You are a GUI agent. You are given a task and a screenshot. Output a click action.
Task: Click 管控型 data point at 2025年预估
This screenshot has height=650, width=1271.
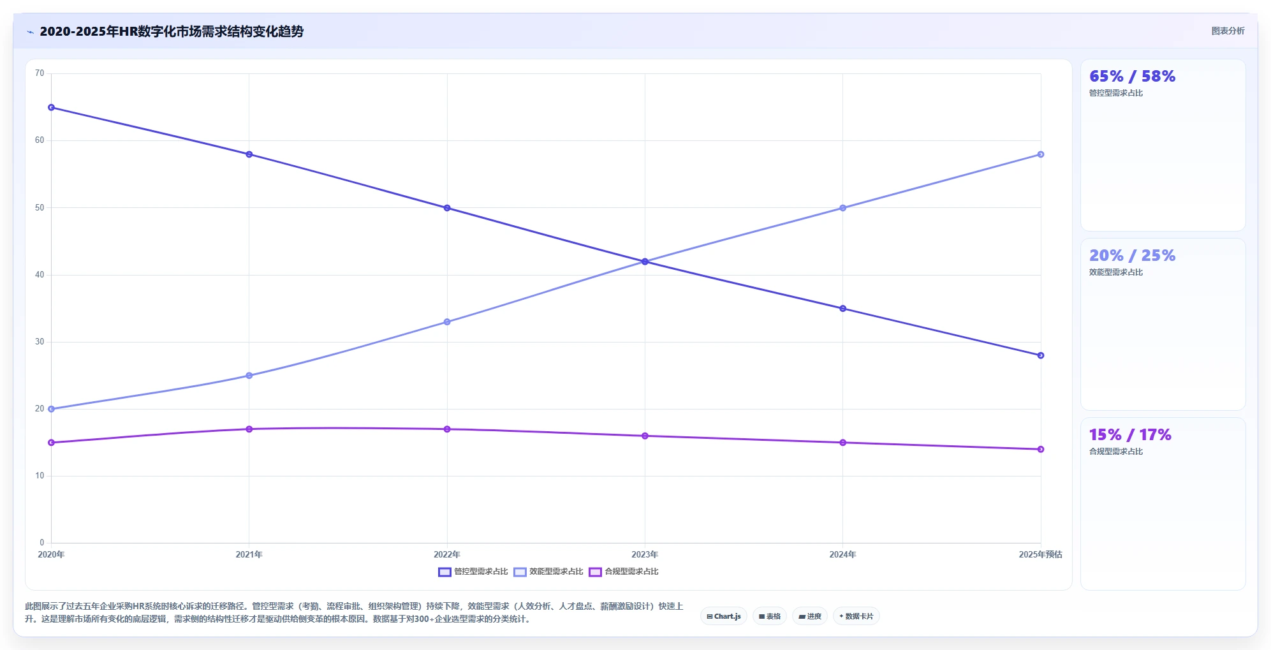(1041, 355)
